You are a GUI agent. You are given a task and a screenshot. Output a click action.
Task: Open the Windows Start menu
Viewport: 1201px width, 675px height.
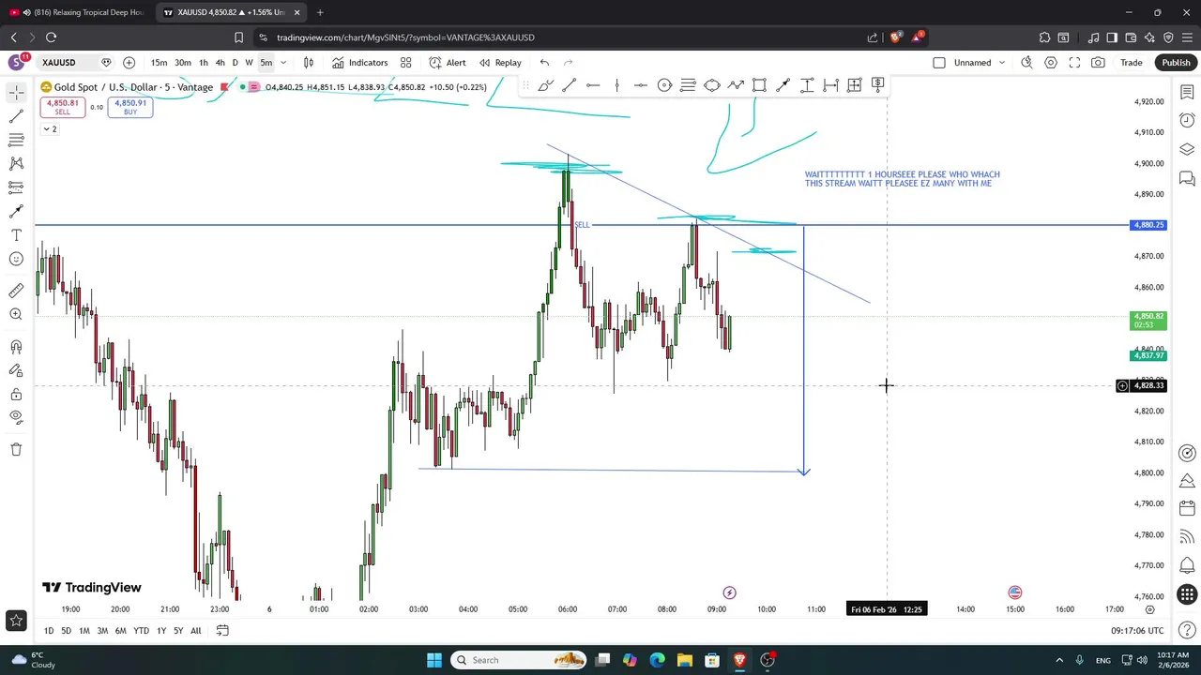(x=434, y=660)
